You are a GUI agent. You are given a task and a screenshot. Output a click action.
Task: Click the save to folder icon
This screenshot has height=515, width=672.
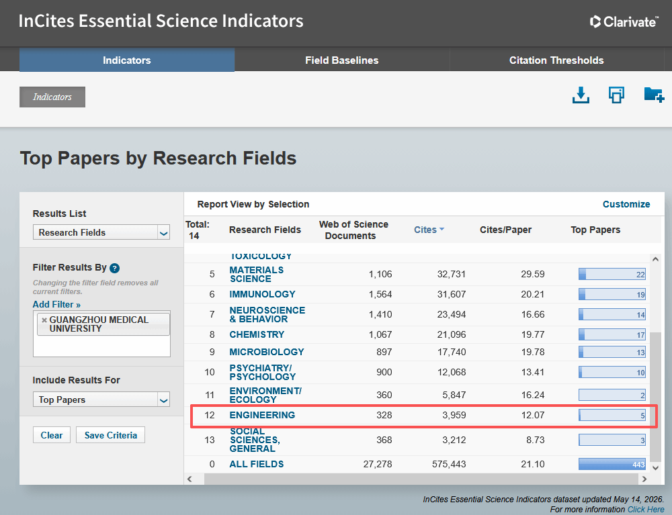pyautogui.click(x=654, y=95)
